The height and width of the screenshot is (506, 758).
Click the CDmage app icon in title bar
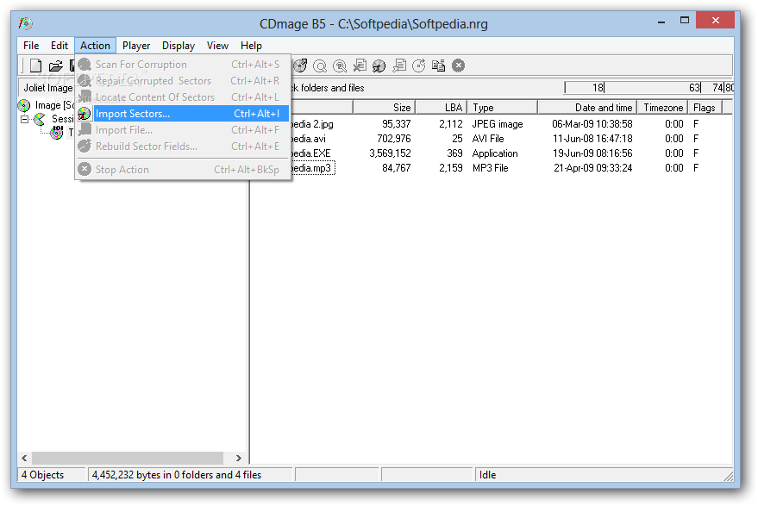[x=25, y=23]
